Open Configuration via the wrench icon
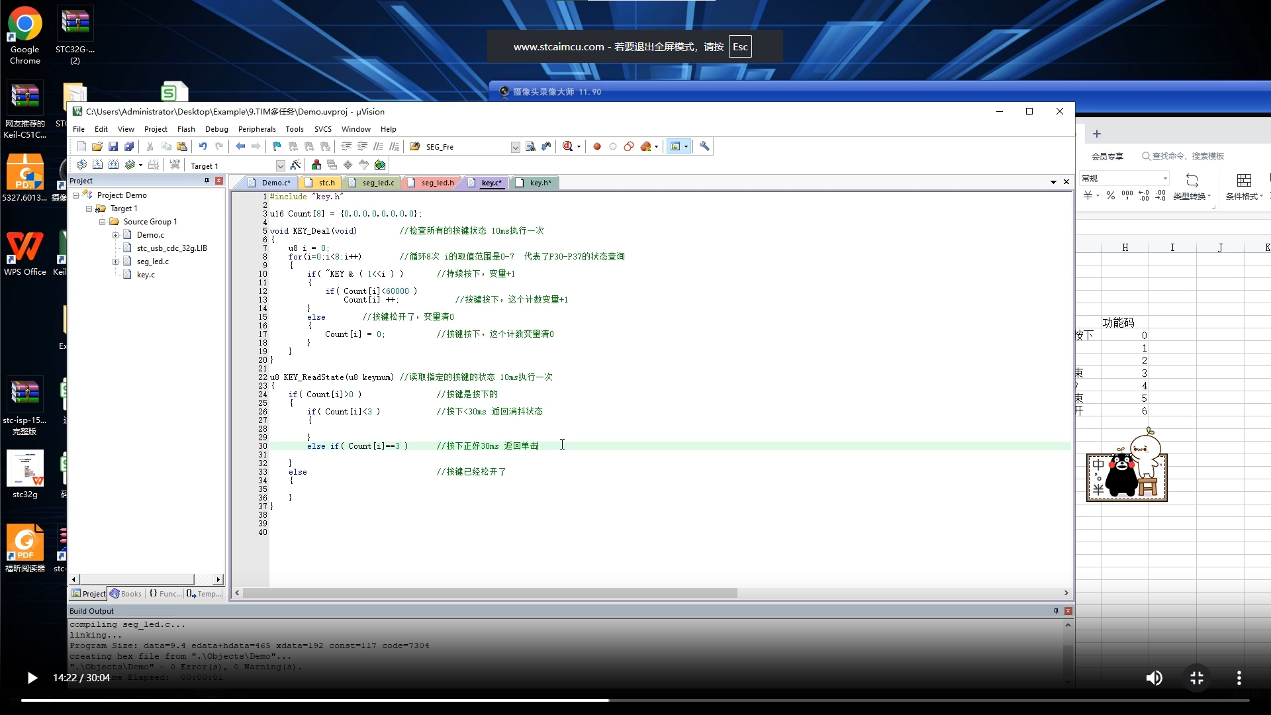Image resolution: width=1271 pixels, height=715 pixels. point(704,146)
